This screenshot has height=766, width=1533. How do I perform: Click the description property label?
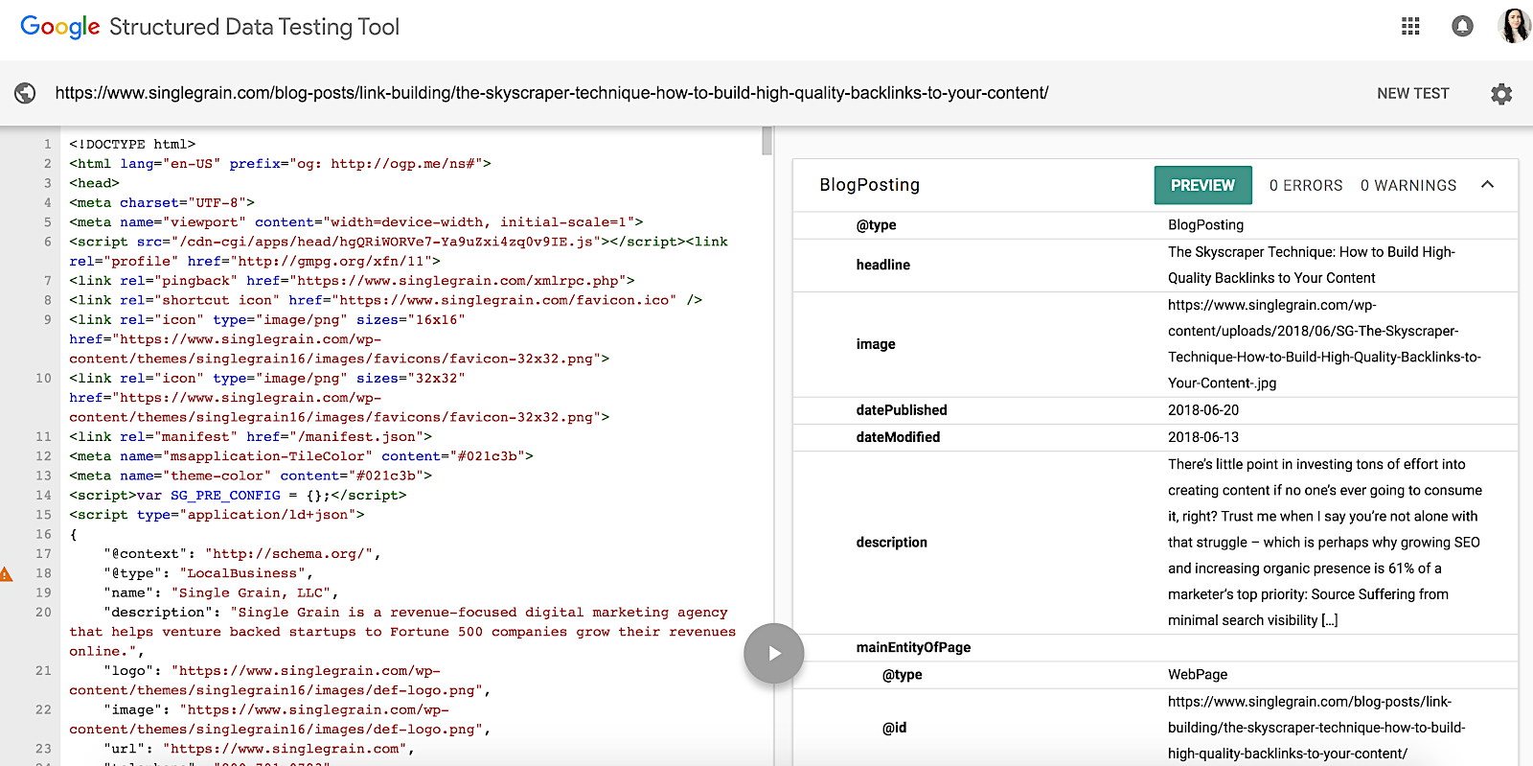[x=892, y=543]
